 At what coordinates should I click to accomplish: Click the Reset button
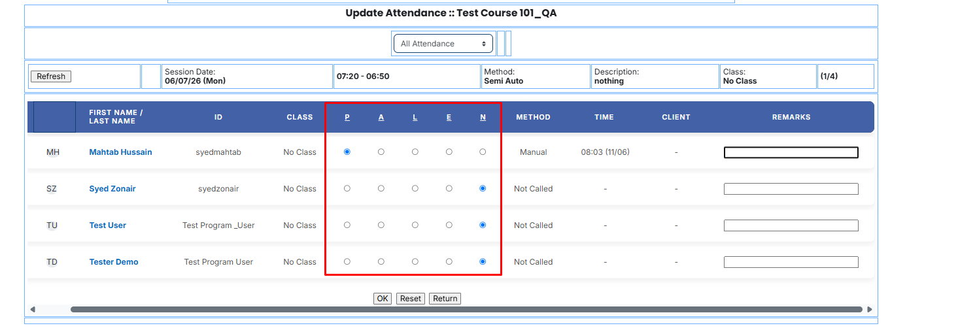[411, 299]
